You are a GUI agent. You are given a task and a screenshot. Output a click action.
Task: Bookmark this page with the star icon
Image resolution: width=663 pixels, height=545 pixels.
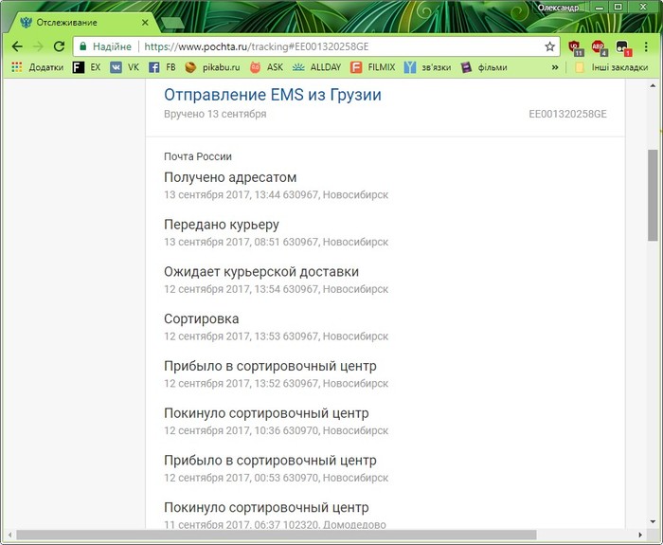tap(549, 46)
